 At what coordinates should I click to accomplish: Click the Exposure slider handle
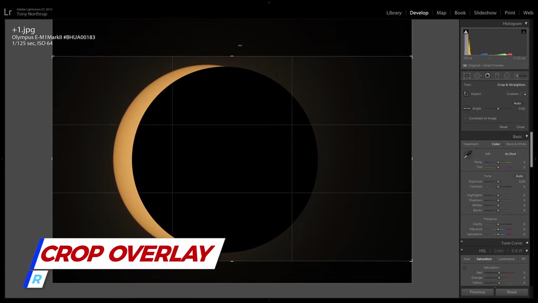[498, 182]
